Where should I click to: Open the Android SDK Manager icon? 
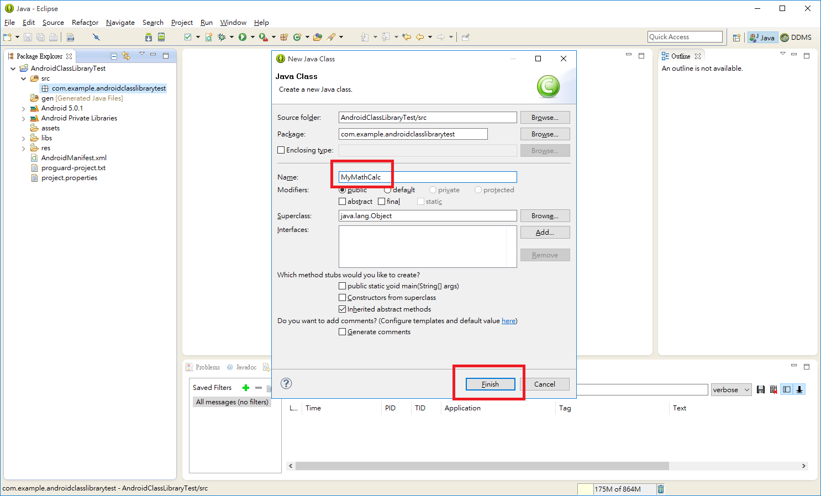coord(149,37)
